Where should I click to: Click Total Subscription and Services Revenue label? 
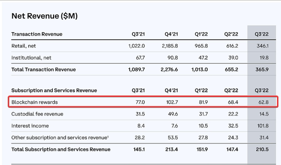pos(61,149)
